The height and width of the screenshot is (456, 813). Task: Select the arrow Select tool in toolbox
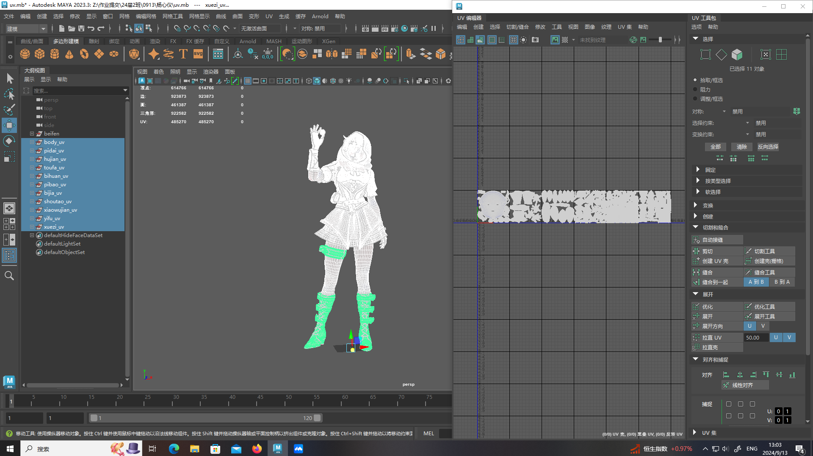[x=9, y=78]
